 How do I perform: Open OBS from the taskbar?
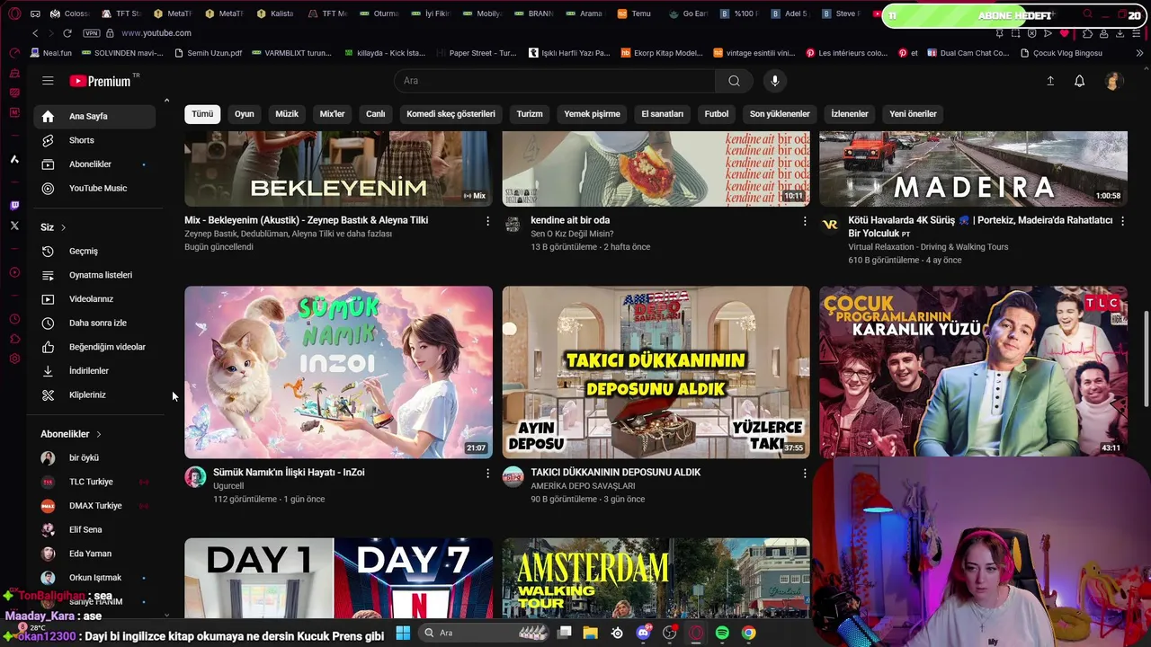pos(669,633)
